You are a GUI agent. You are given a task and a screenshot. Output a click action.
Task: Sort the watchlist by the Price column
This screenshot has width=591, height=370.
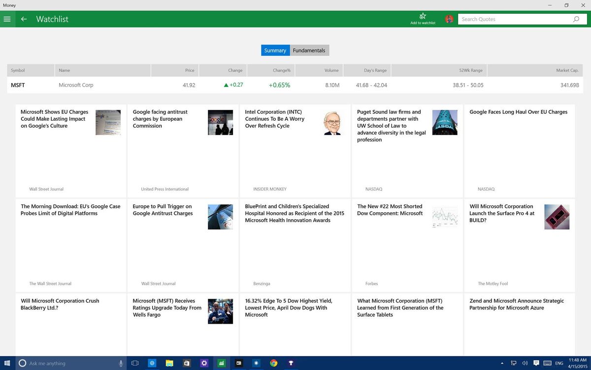tap(190, 70)
